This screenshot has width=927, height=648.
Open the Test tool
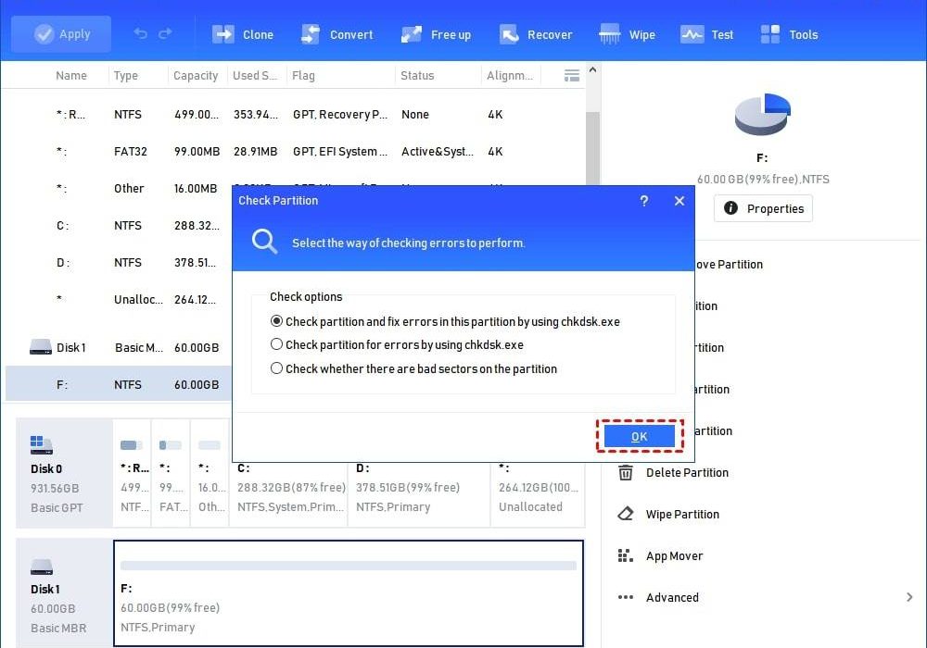(x=706, y=35)
